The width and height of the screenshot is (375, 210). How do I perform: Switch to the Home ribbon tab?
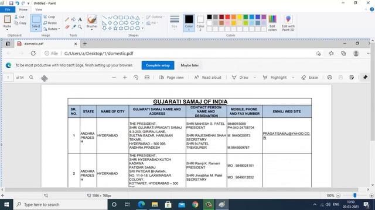pos(23,9)
